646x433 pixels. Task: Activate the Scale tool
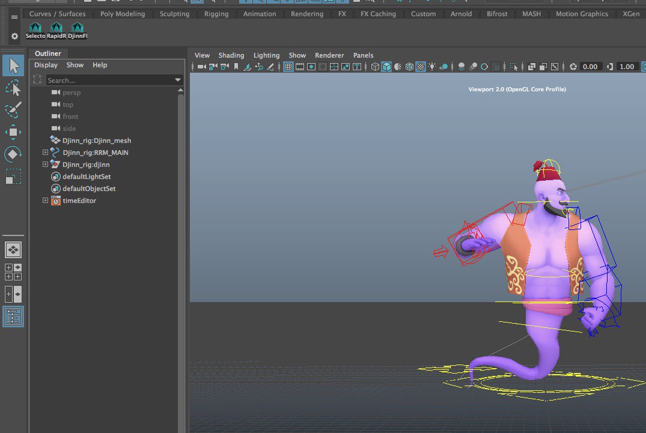tap(13, 177)
